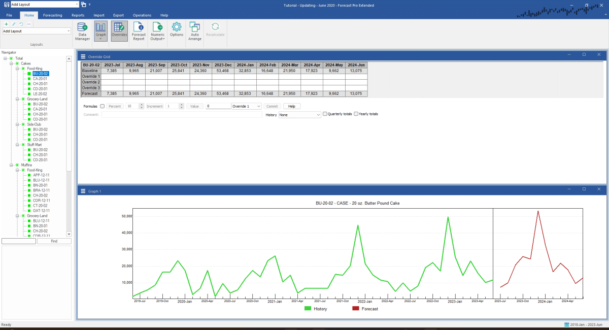
Task: Open the Graph 1 hamburger menu
Action: click(x=83, y=191)
